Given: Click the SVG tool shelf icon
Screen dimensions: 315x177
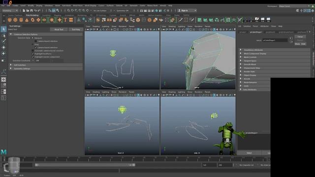Looking at the screenshot, I should [71, 20].
